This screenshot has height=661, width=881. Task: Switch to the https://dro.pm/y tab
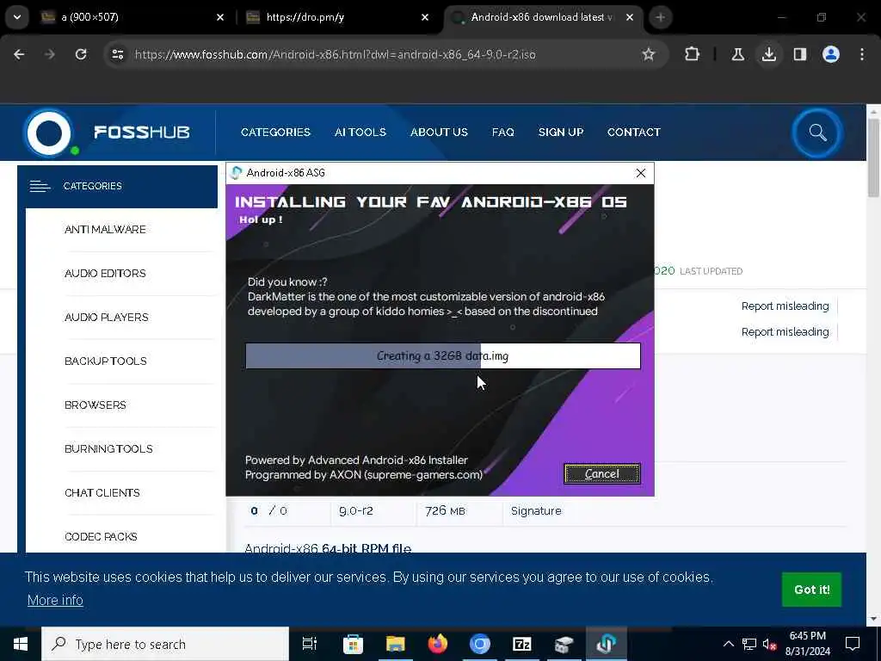click(338, 17)
